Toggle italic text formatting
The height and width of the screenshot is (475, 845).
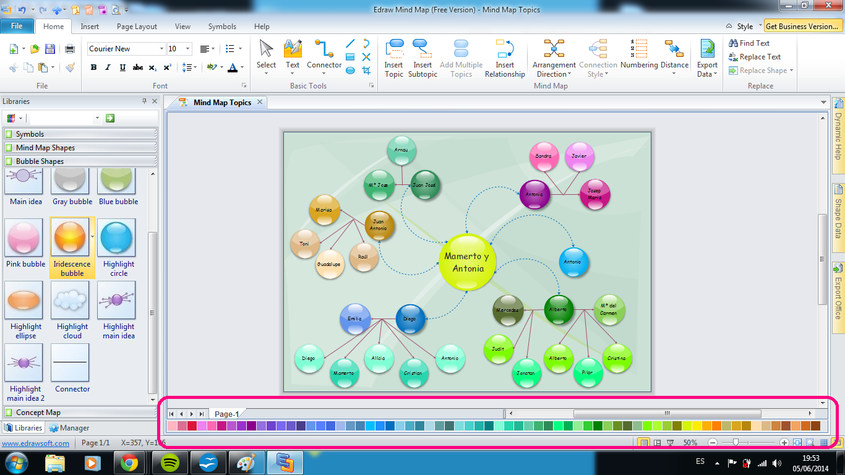coord(108,67)
